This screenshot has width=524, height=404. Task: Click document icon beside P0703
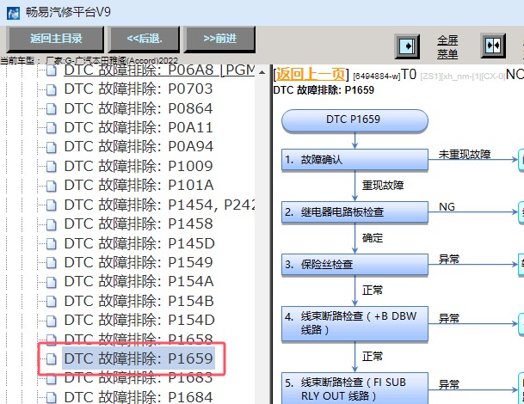(51, 89)
